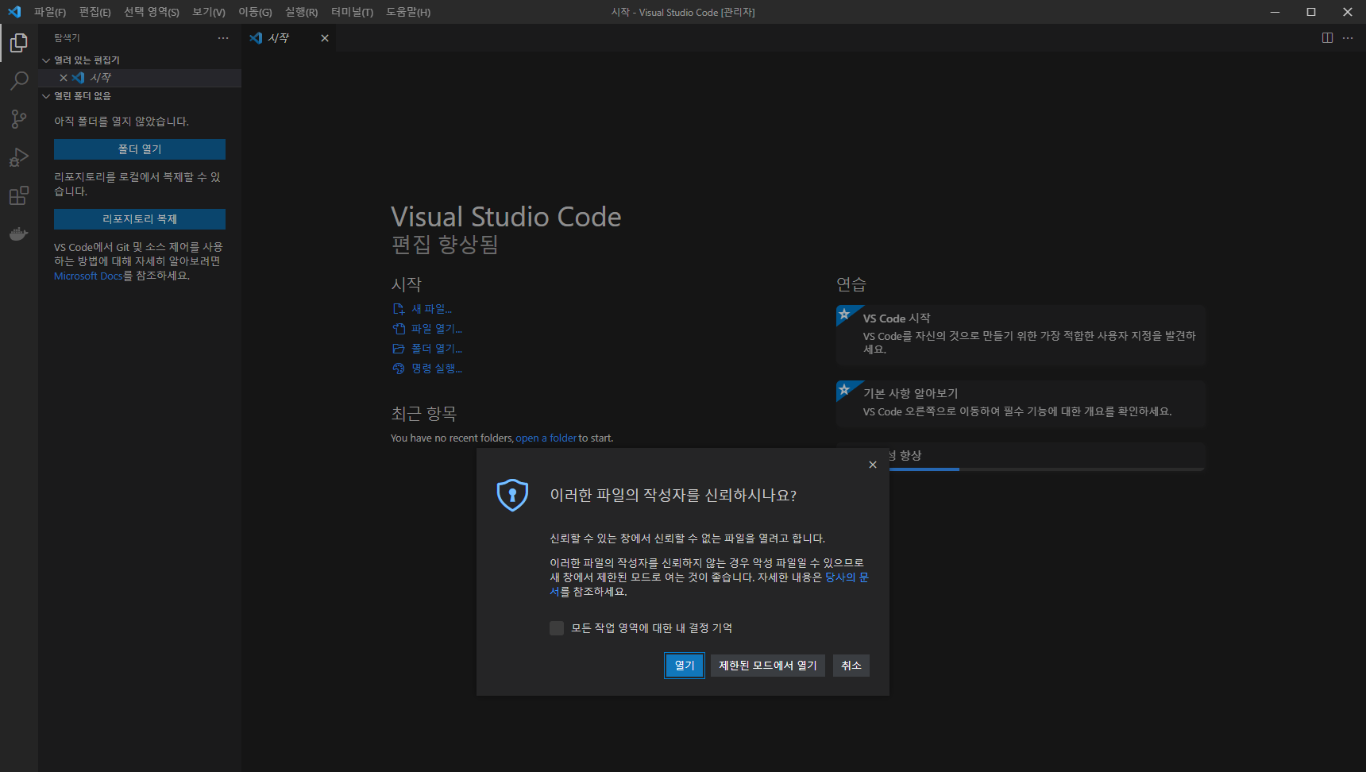Open the 실행(R) menu
The width and height of the screenshot is (1366, 772).
coord(301,12)
